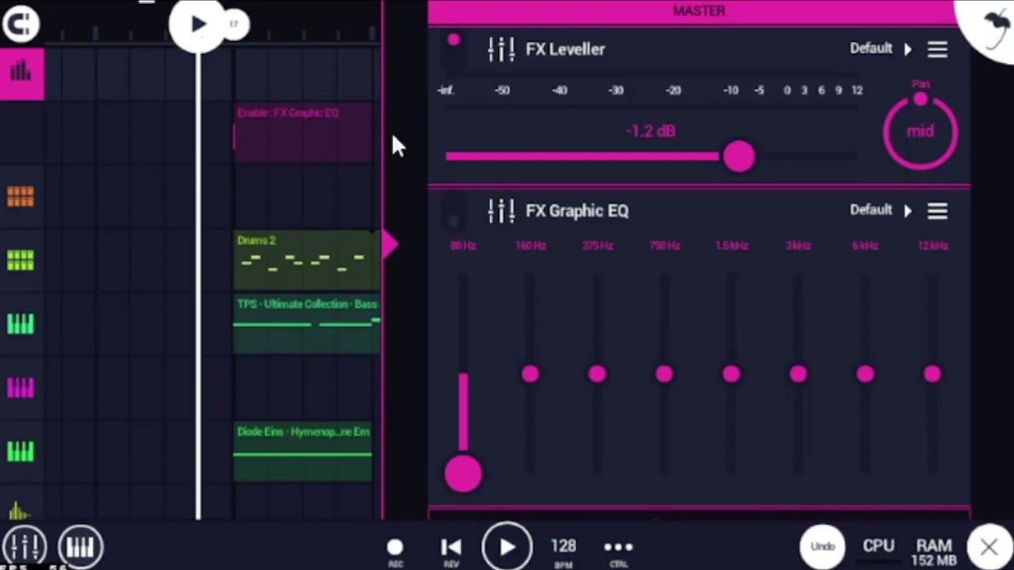1014x570 pixels.
Task: Select the Enable: FX Graphic EQ automation clip
Action: [x=303, y=132]
